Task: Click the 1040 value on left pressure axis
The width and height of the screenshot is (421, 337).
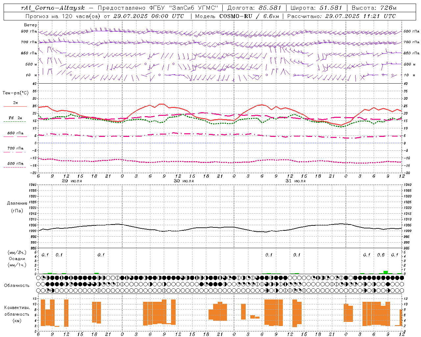Action: 32,185
